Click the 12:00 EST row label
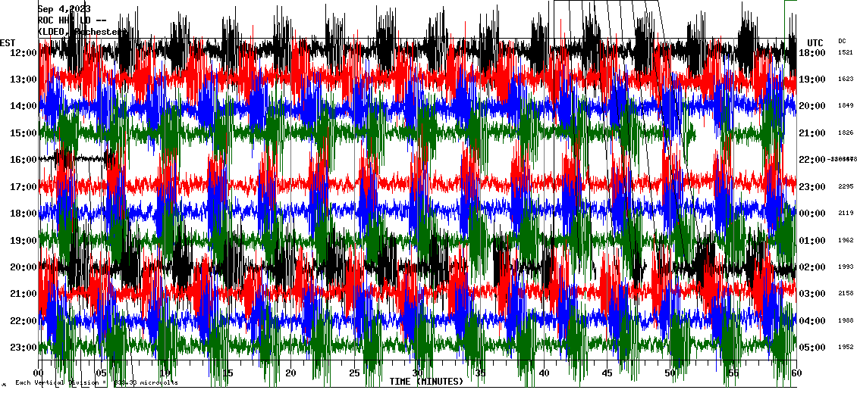 click(x=23, y=52)
